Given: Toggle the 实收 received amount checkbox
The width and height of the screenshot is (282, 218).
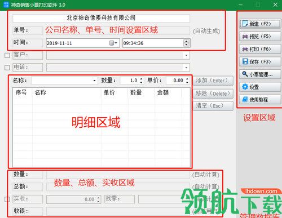Looking at the screenshot, I should [7, 199].
